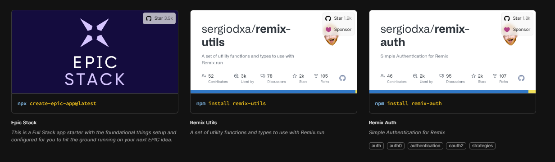Screen dimensions: 555x162
Task: Click the Used by package icon on remix-auth
Action: (415, 76)
